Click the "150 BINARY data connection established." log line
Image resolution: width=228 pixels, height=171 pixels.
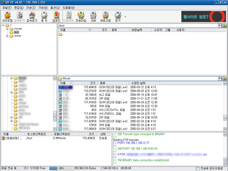(x=141, y=160)
